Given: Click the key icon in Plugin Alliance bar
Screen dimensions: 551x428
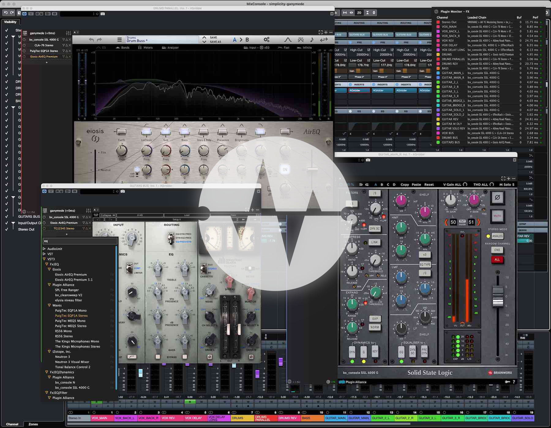Looking at the screenshot, I should 507,382.
